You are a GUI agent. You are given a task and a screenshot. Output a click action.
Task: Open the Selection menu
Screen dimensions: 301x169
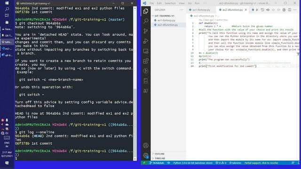tap(170, 3)
